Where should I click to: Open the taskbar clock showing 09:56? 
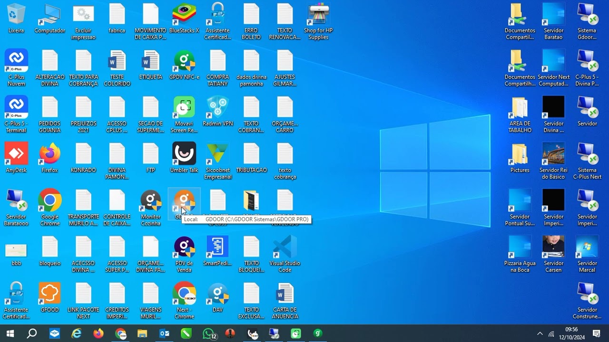pyautogui.click(x=571, y=333)
